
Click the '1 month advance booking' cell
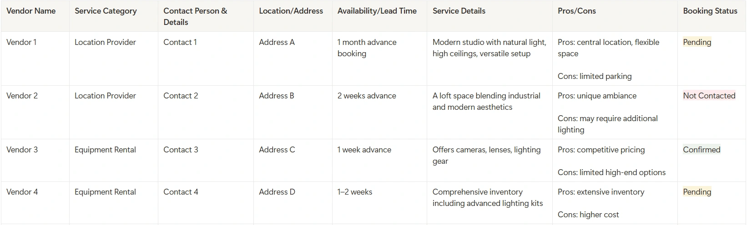tap(367, 48)
